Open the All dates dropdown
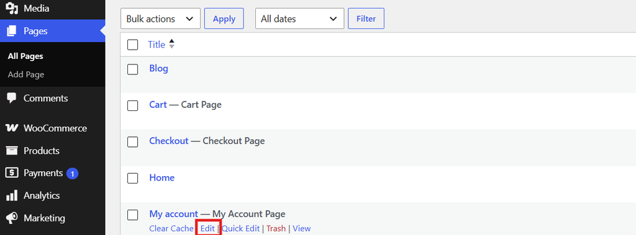 (x=300, y=19)
